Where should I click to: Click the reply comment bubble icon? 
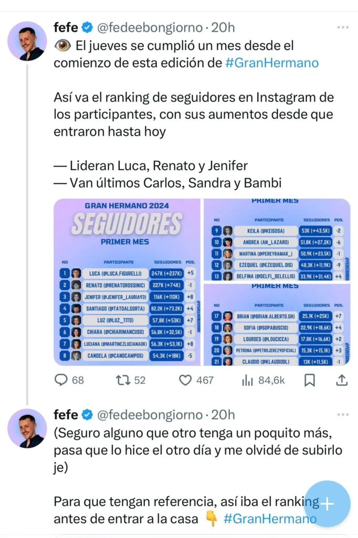pyautogui.click(x=62, y=380)
